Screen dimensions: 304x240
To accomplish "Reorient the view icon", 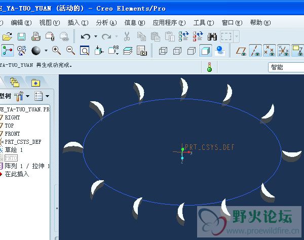I will (99, 51).
